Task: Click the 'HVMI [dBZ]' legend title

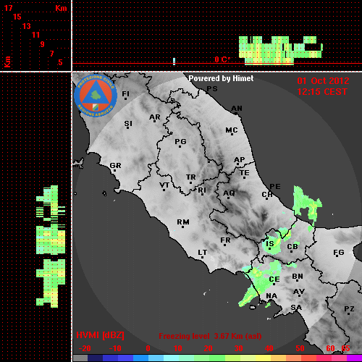Action: point(100,335)
